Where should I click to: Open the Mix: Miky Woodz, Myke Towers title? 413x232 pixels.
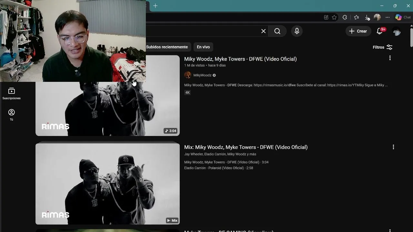(246, 147)
